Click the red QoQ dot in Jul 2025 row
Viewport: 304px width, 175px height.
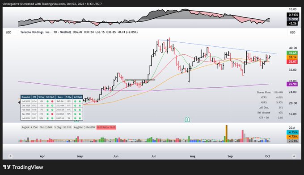(52, 101)
